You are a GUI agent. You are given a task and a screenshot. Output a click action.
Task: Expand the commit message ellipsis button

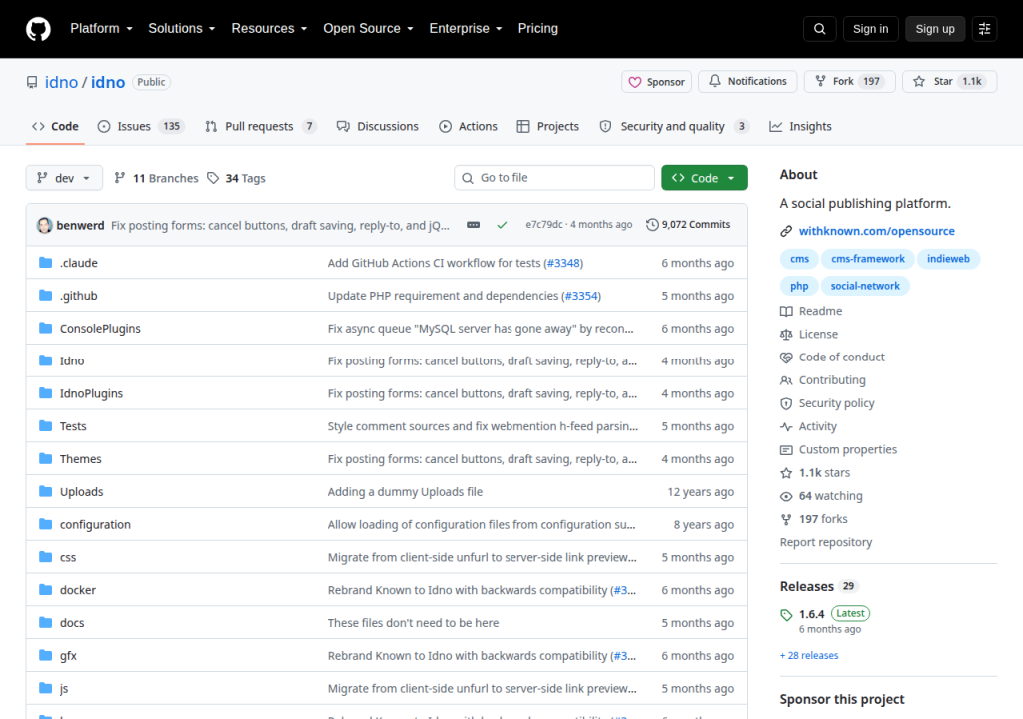[x=473, y=225]
